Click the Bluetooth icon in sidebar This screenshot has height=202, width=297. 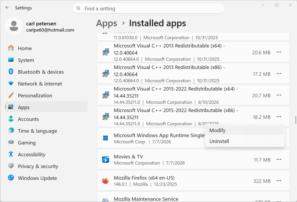[x=11, y=72]
